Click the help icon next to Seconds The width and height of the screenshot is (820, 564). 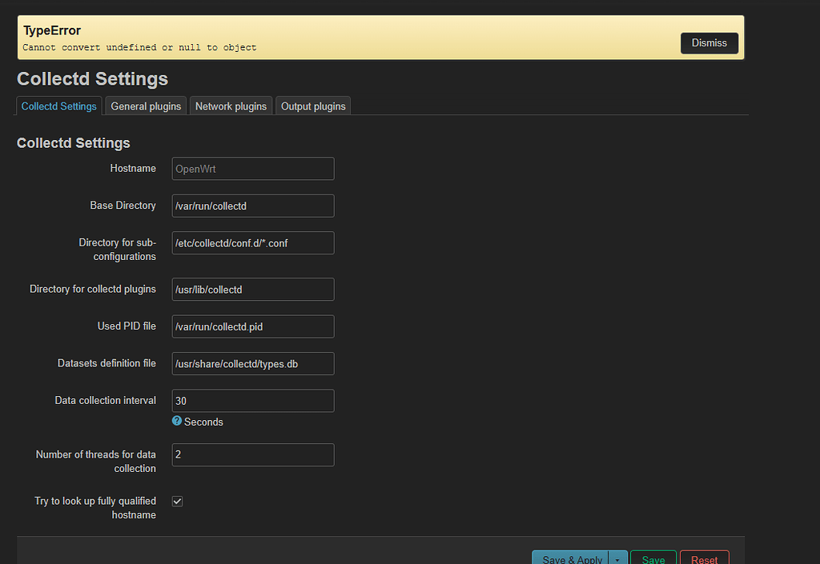[176, 421]
